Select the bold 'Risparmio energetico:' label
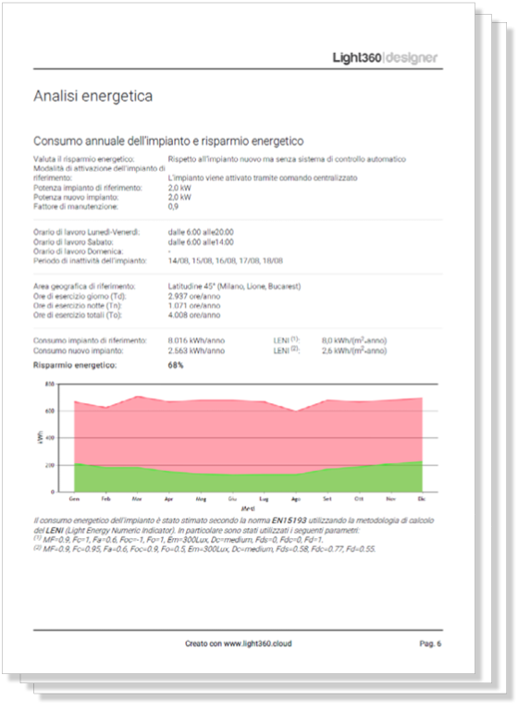 point(75,365)
